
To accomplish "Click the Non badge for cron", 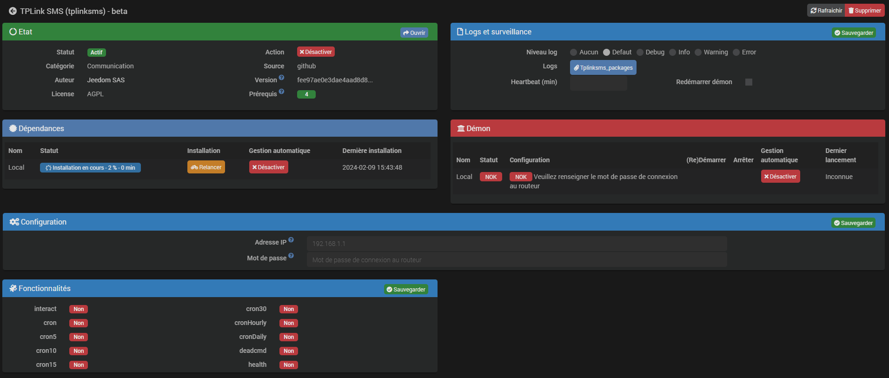I will click(79, 323).
